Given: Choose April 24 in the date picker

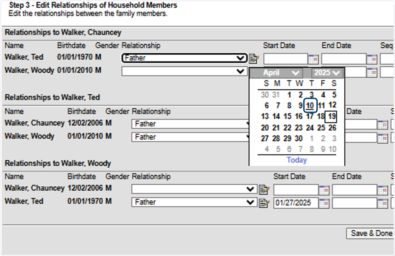Looking at the screenshot, I should 310,128.
